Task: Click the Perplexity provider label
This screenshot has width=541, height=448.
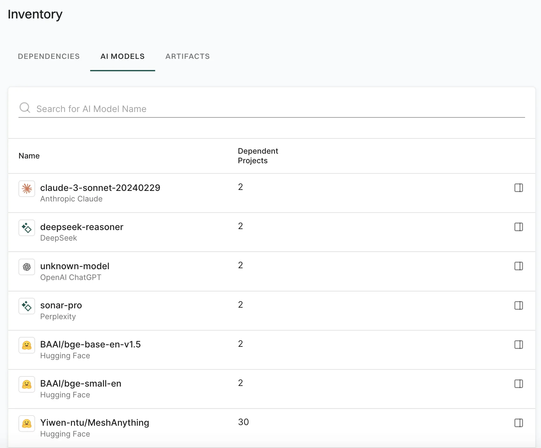Action: 58,317
